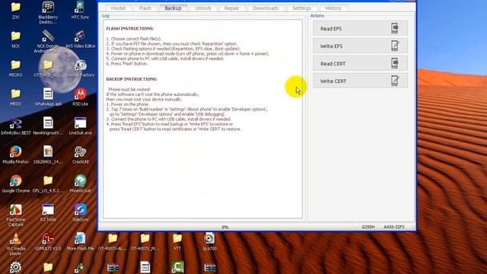Open the Settings tab
487x274 pixels.
(x=301, y=8)
